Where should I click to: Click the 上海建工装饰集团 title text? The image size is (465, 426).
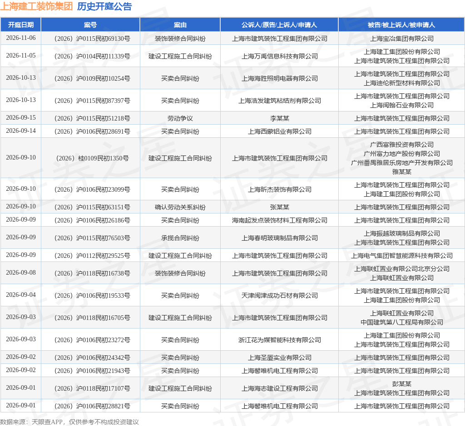36,6
